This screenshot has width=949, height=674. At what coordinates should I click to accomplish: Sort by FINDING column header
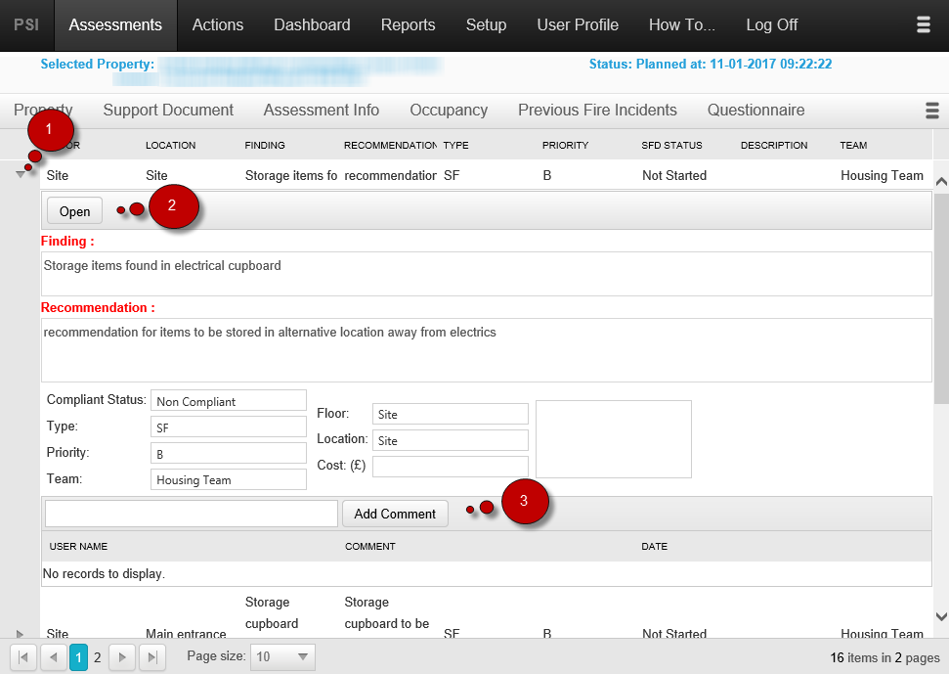click(265, 146)
